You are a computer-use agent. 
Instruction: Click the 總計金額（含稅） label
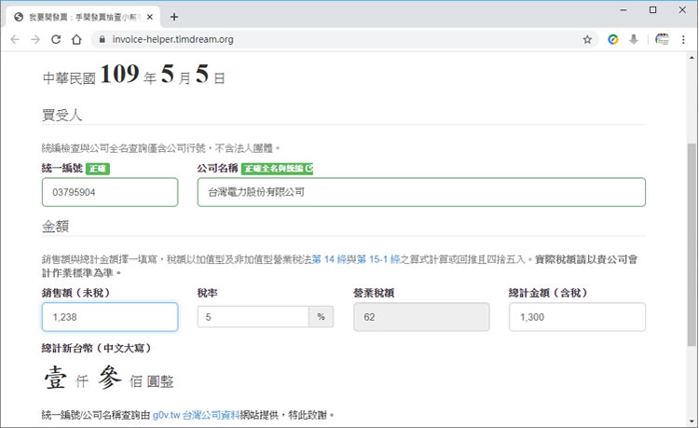(548, 293)
